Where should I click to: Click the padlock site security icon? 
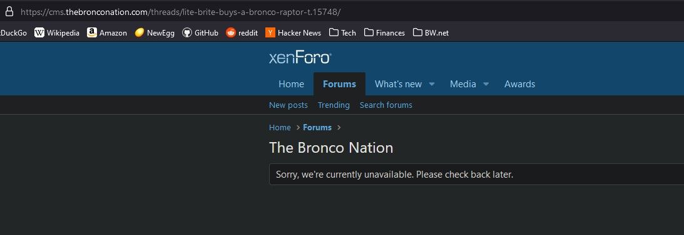click(9, 12)
